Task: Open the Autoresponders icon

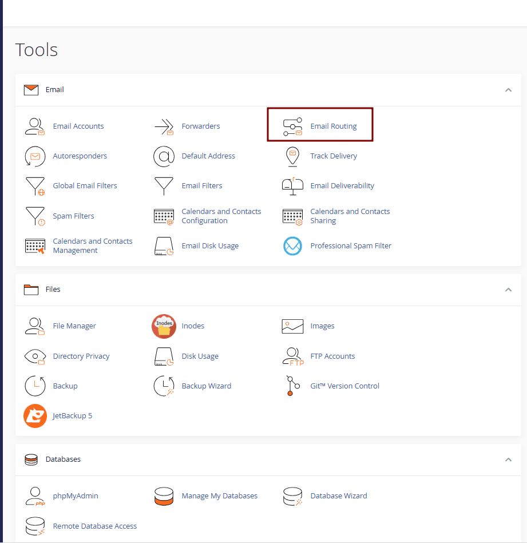Action: [x=35, y=156]
